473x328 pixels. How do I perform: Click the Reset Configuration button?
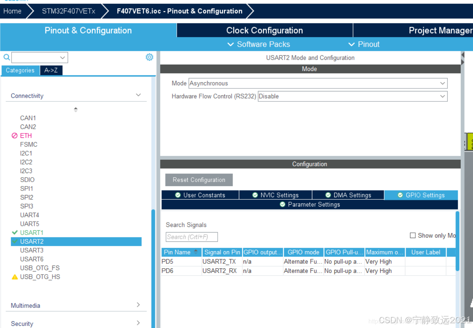199,180
